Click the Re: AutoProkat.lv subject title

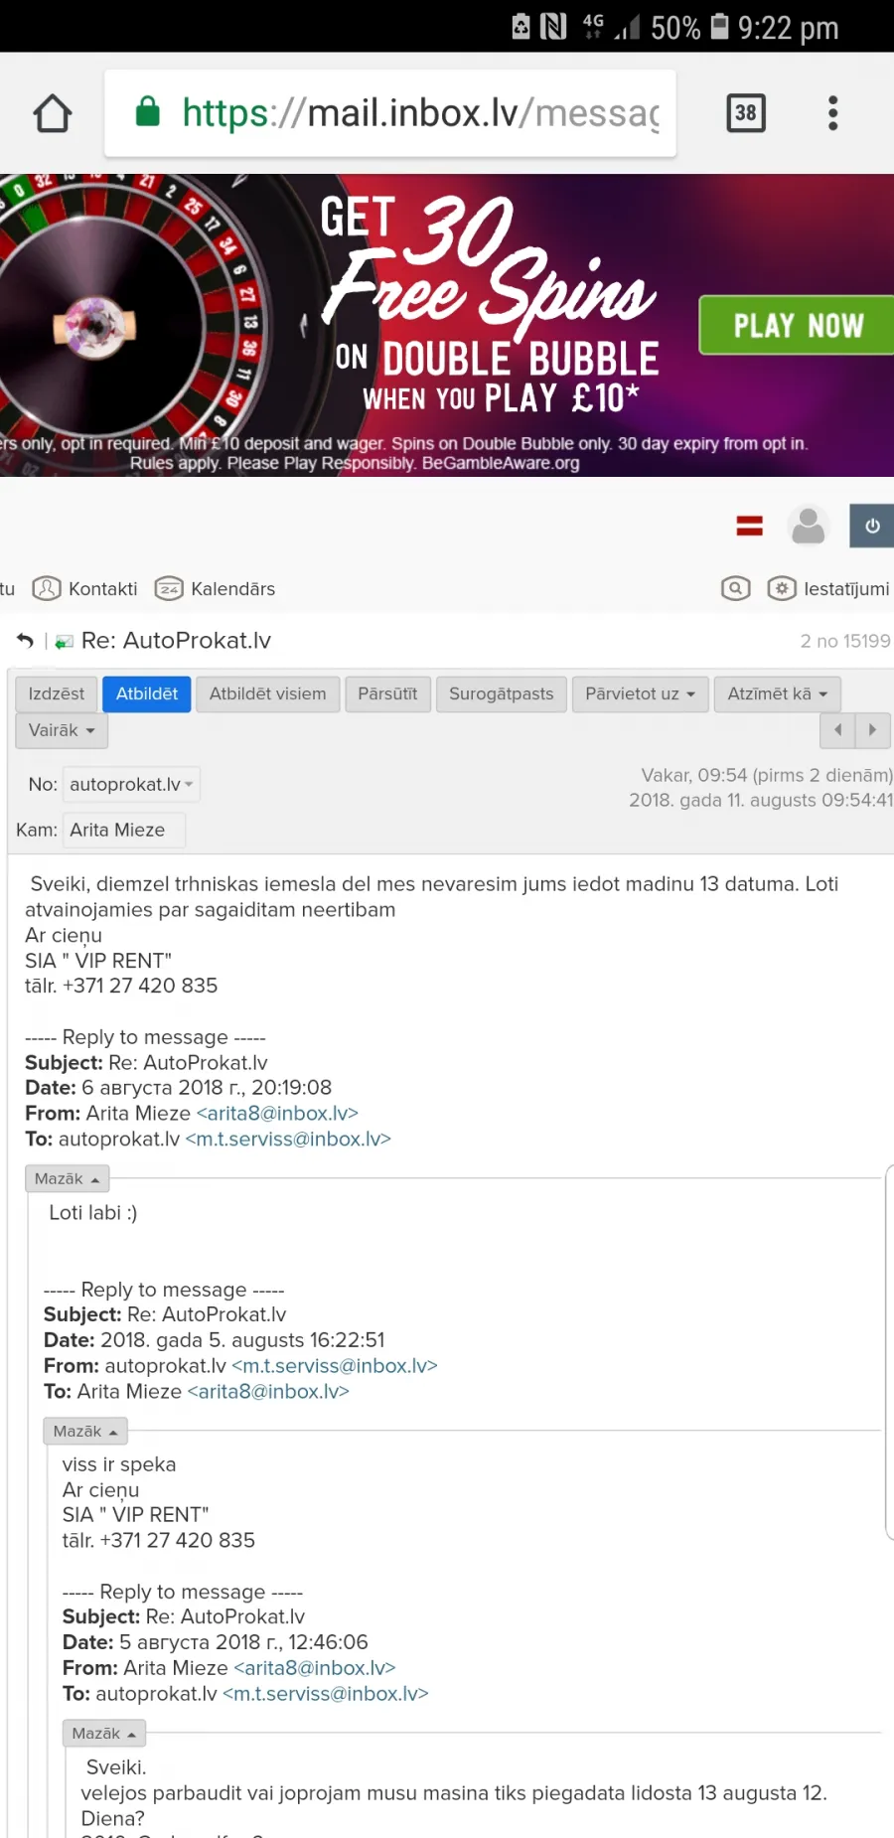pos(176,641)
